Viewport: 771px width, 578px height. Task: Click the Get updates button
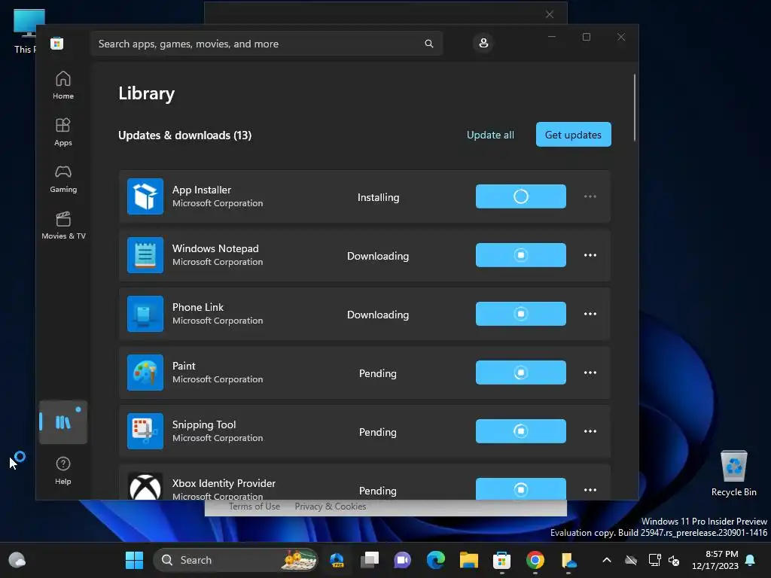click(x=573, y=134)
